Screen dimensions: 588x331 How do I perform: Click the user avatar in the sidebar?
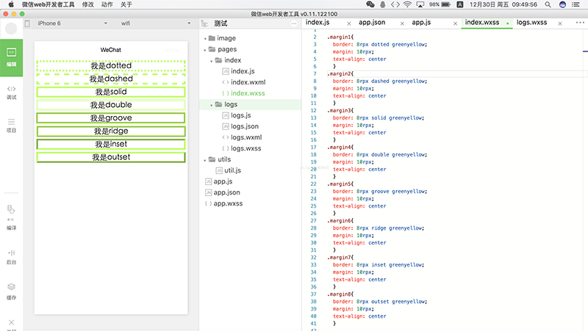point(11,29)
